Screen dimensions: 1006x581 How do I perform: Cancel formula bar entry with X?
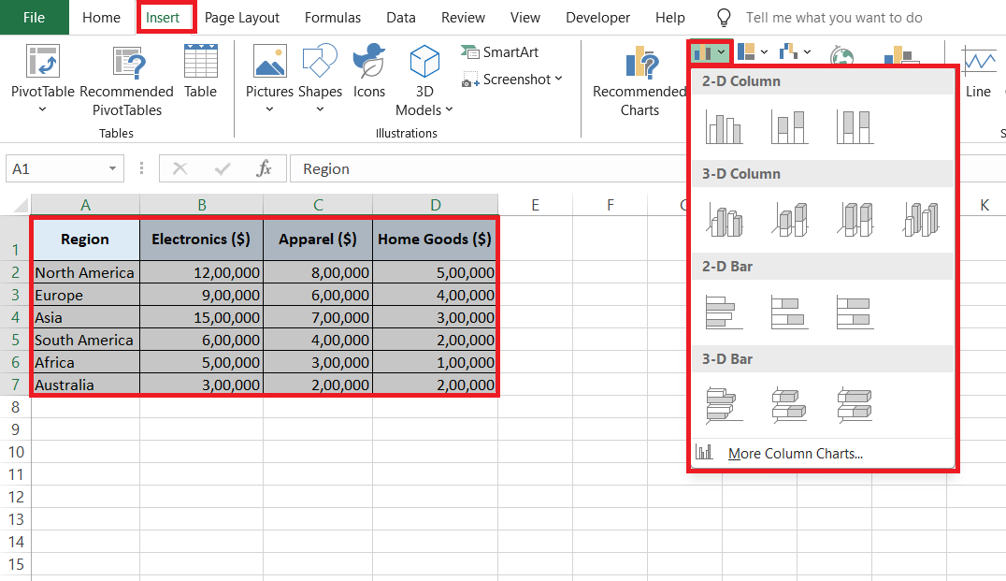click(x=180, y=168)
